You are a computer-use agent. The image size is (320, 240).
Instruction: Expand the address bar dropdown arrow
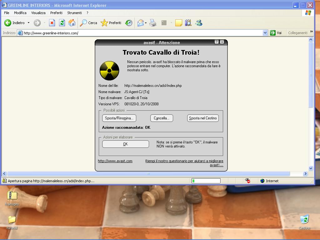pos(265,33)
